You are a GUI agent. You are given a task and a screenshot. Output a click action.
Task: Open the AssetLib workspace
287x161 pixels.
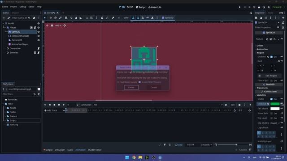(x=155, y=7)
